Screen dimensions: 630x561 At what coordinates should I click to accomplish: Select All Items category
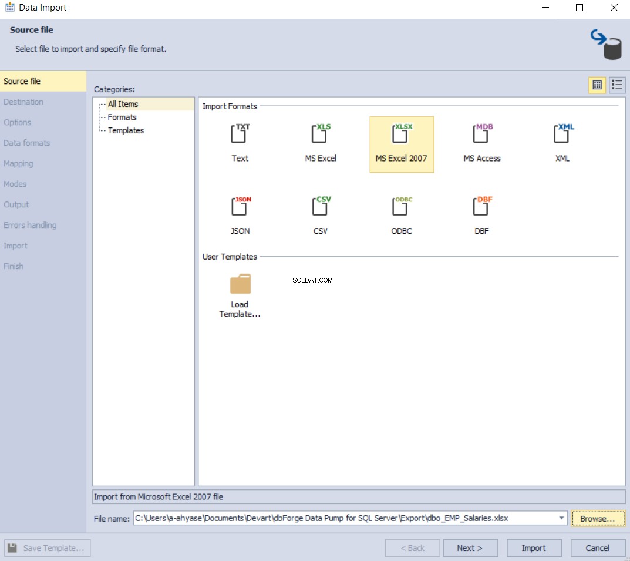click(x=123, y=103)
